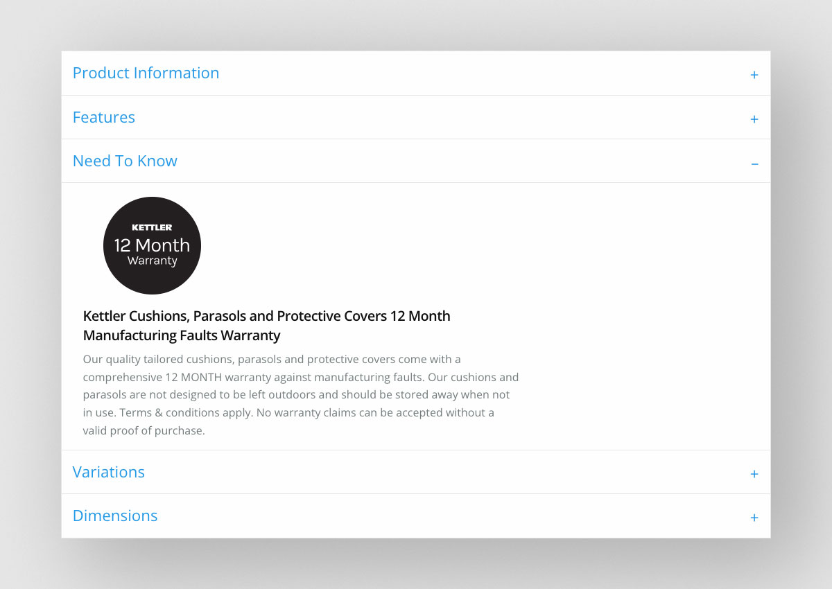This screenshot has width=832, height=589.
Task: Expand the Product Information section title
Action: [x=146, y=73]
